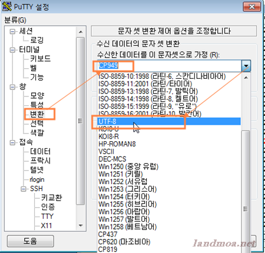Click the PuTTY icon in title bar
Viewport: 265px width, 253px height.
7,6
